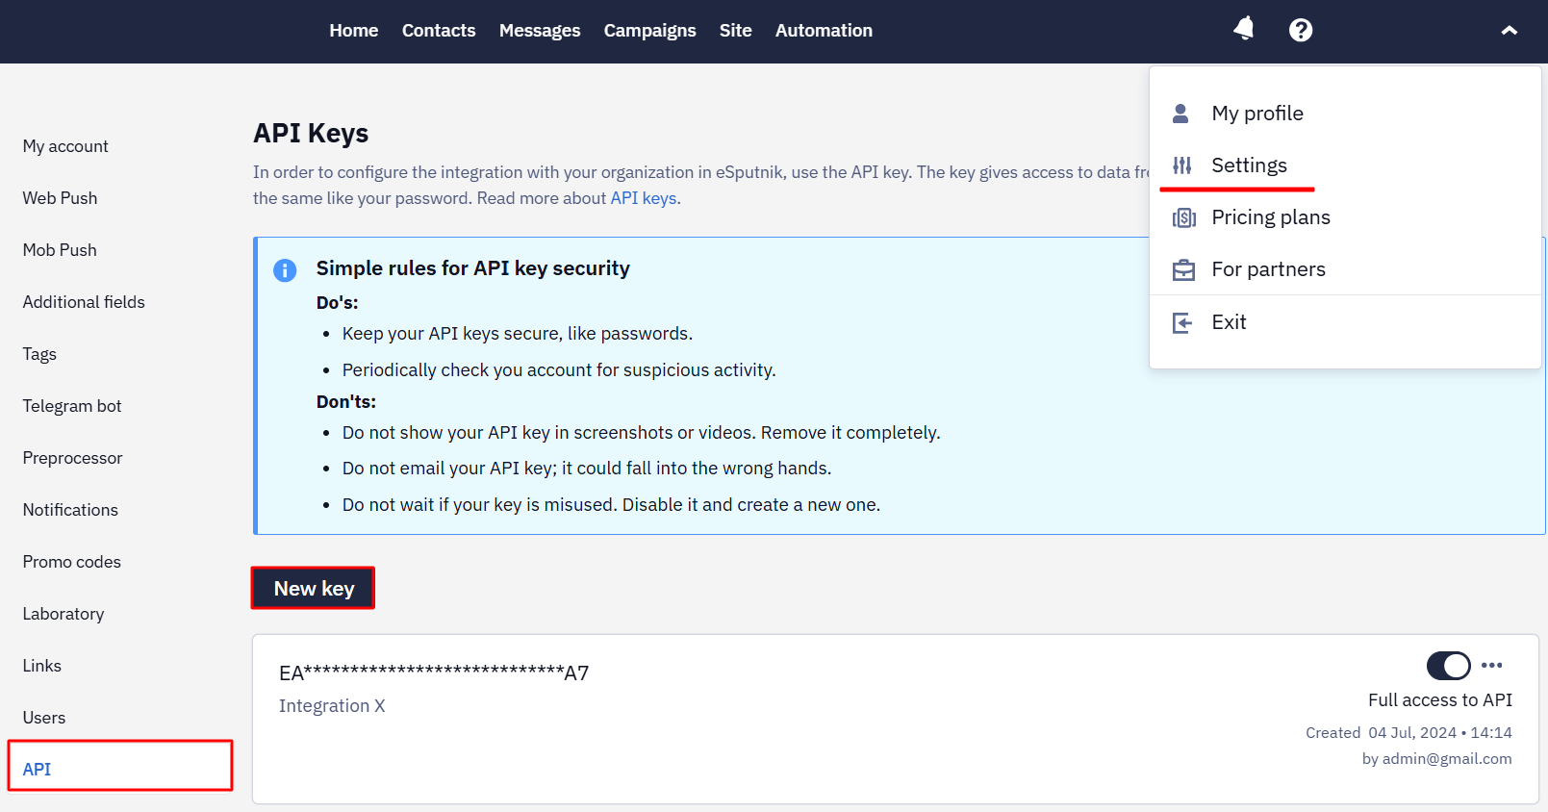Screen dimensions: 1548x812
Task: Go to Laboratory settings
Action: (63, 614)
